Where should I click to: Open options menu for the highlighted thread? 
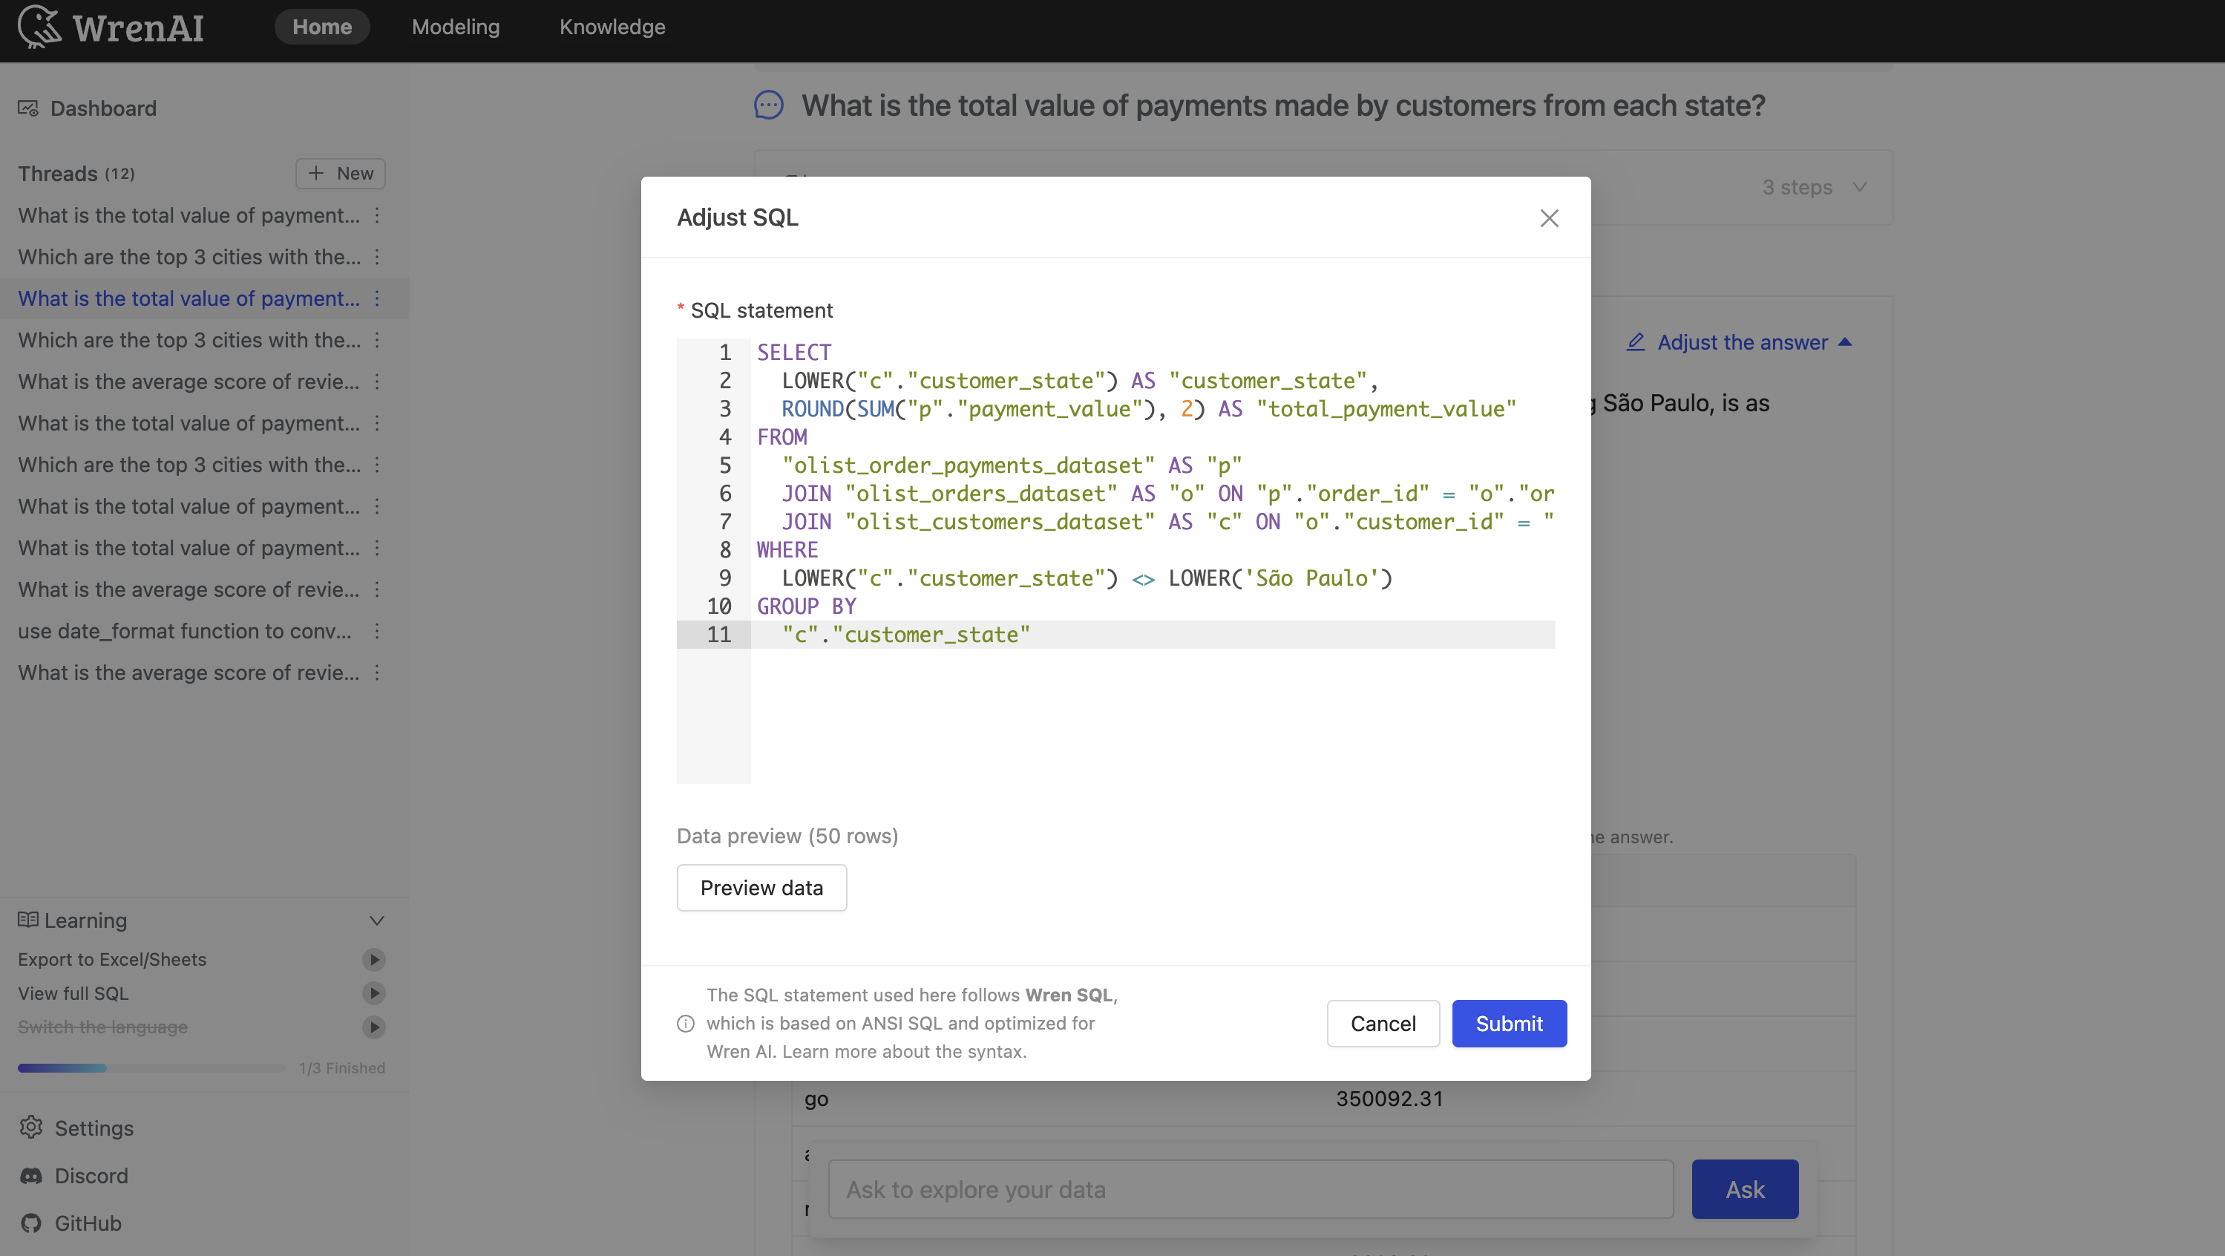376,298
